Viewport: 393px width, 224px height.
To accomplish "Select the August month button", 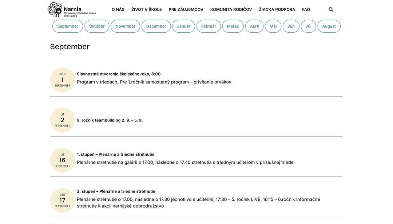I will [x=329, y=26].
